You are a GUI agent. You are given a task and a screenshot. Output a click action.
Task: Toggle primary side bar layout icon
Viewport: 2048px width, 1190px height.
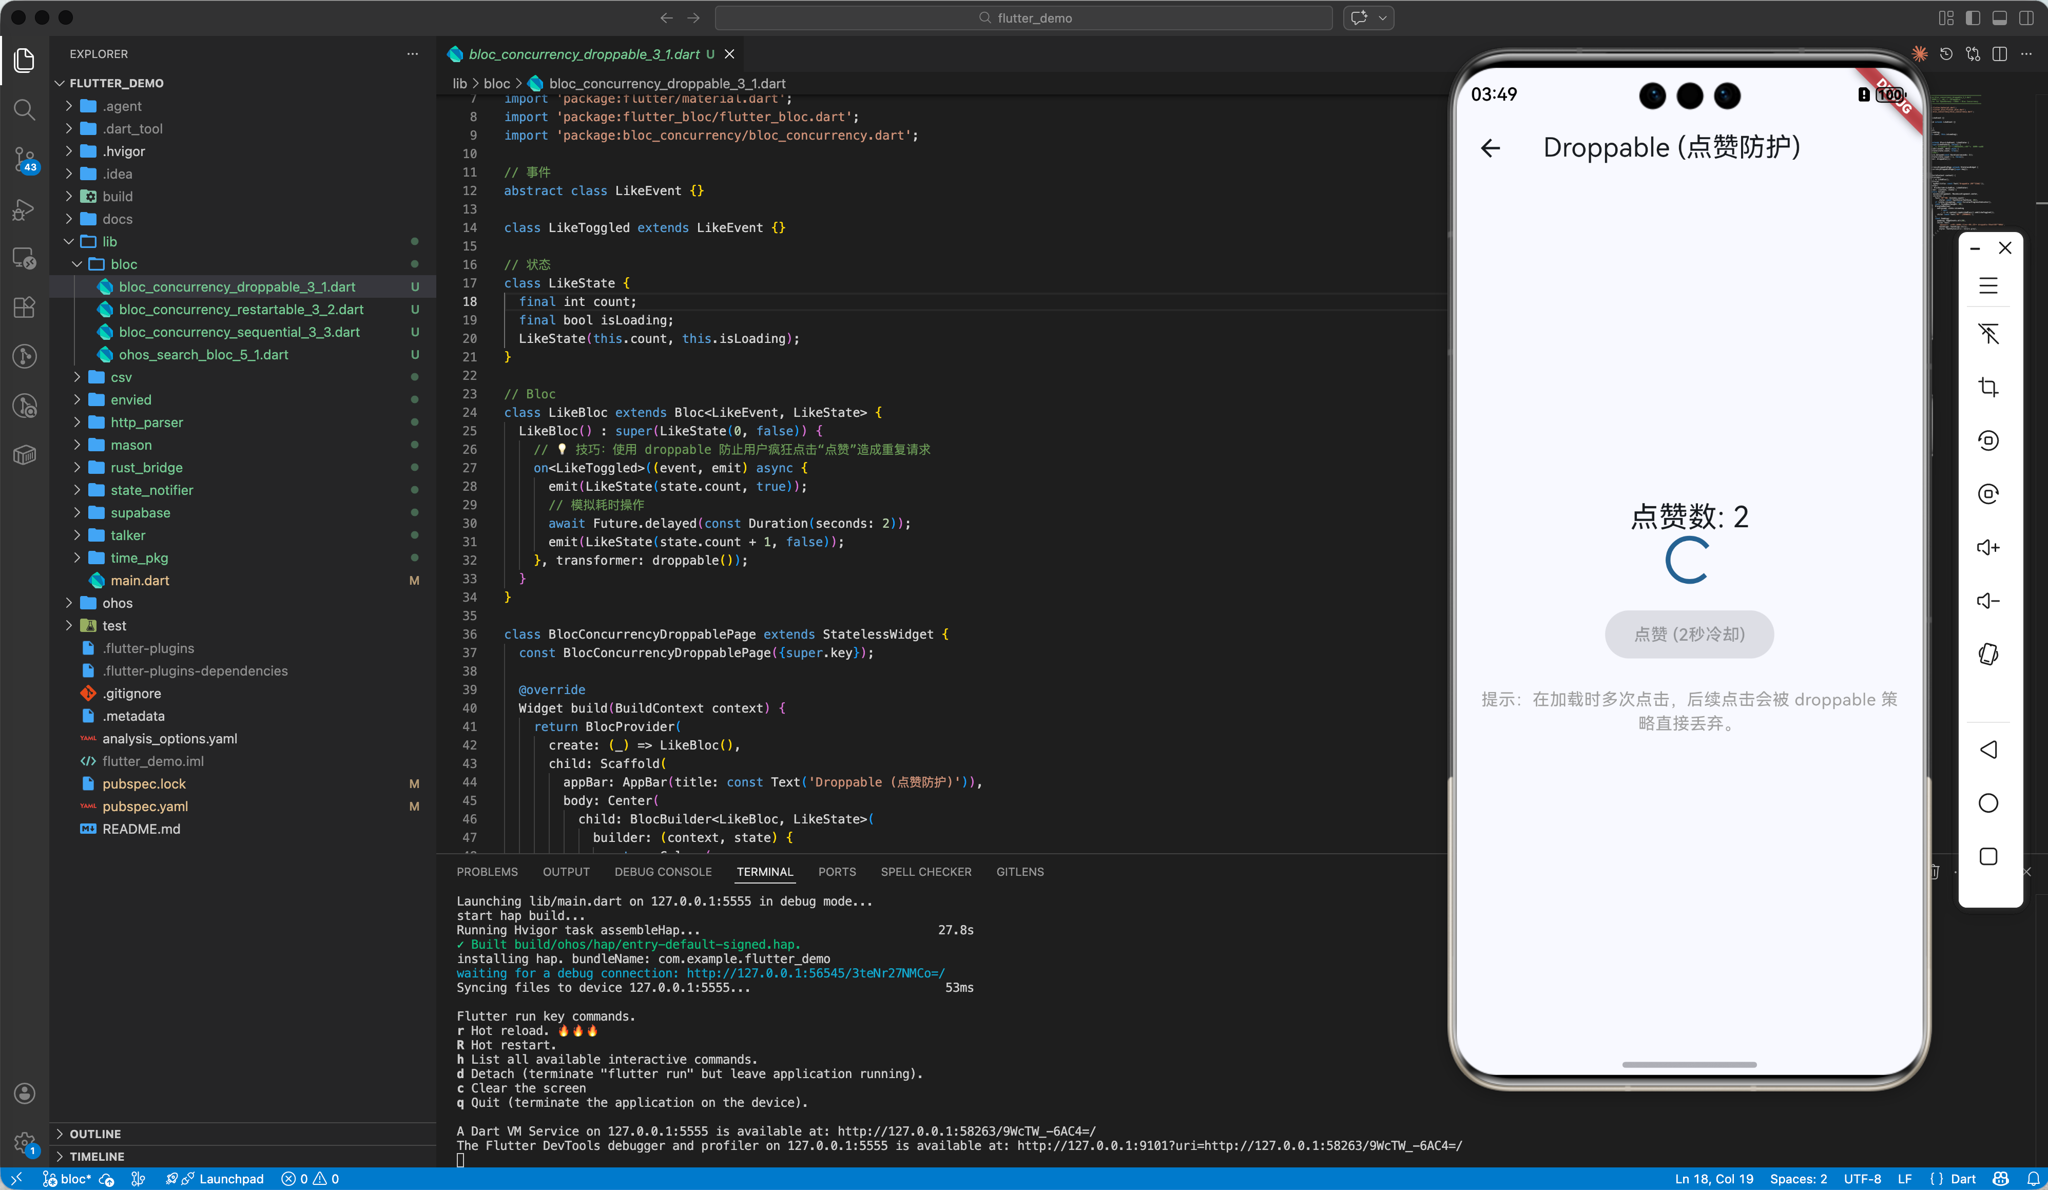tap(1973, 18)
